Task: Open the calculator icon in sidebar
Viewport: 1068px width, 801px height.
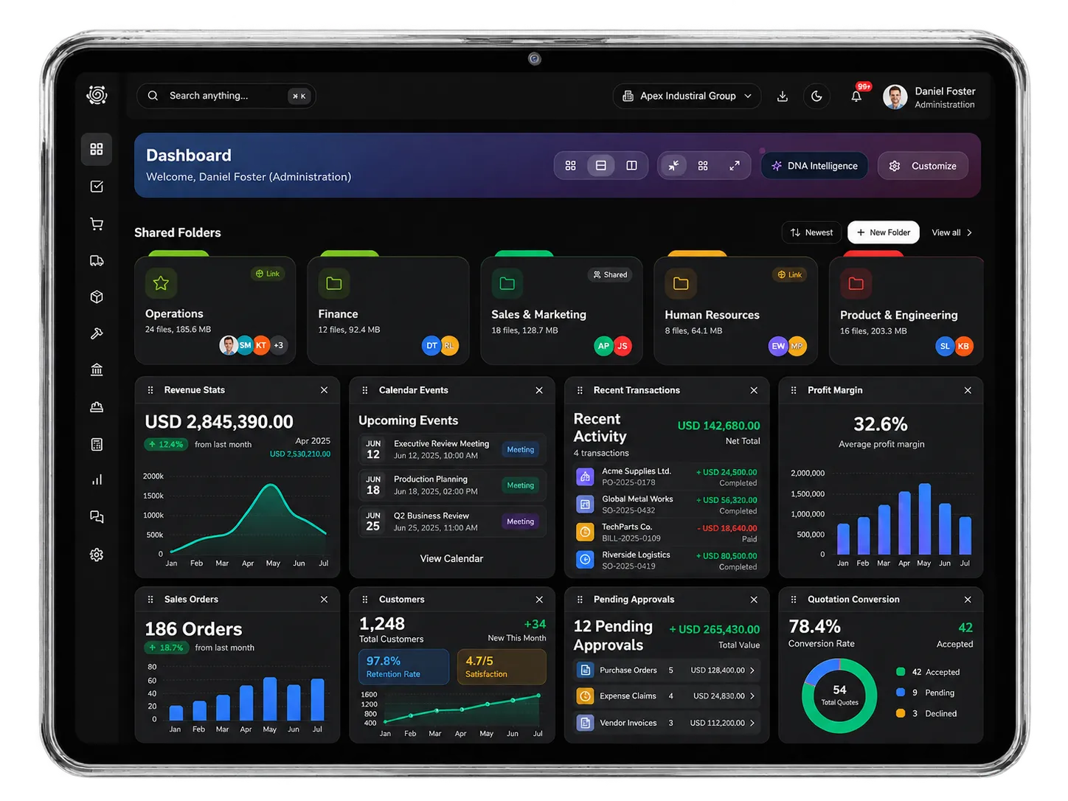Action: pyautogui.click(x=97, y=444)
